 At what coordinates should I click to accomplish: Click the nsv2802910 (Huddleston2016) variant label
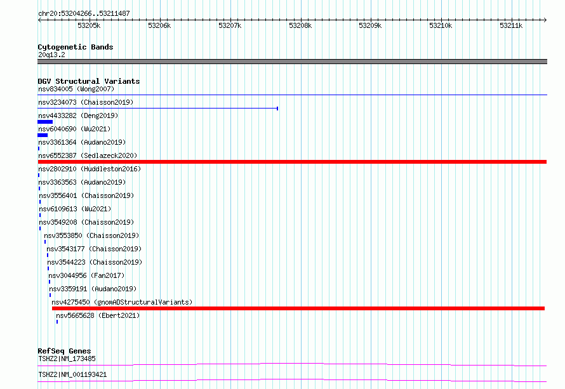(x=90, y=169)
